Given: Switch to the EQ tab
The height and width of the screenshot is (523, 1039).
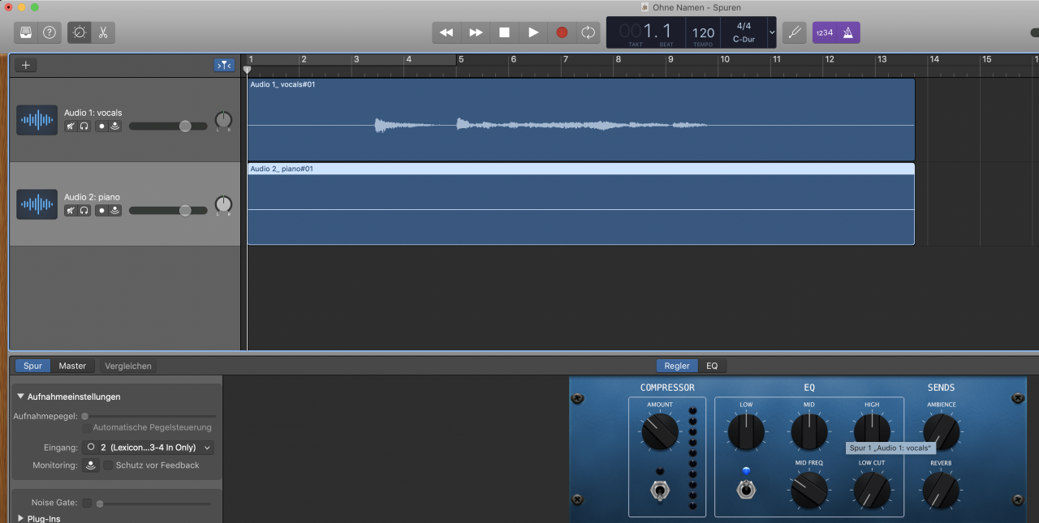Looking at the screenshot, I should tap(712, 366).
